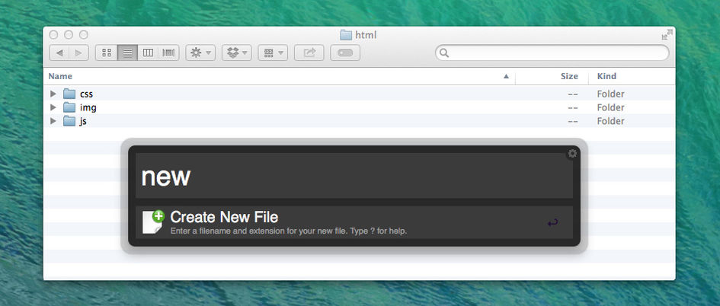Enter full screen with the arrows icon
The image size is (720, 306).
coord(667,35)
